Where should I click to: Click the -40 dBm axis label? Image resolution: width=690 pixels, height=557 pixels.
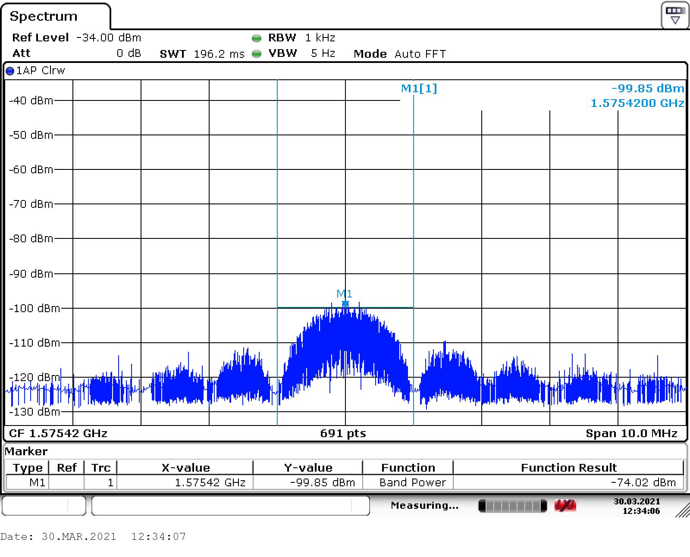[31, 100]
